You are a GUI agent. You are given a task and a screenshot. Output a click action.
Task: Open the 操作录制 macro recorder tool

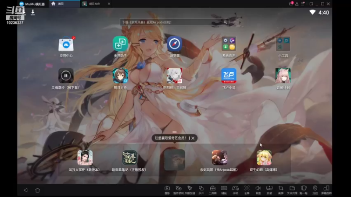pyautogui.click(x=179, y=190)
